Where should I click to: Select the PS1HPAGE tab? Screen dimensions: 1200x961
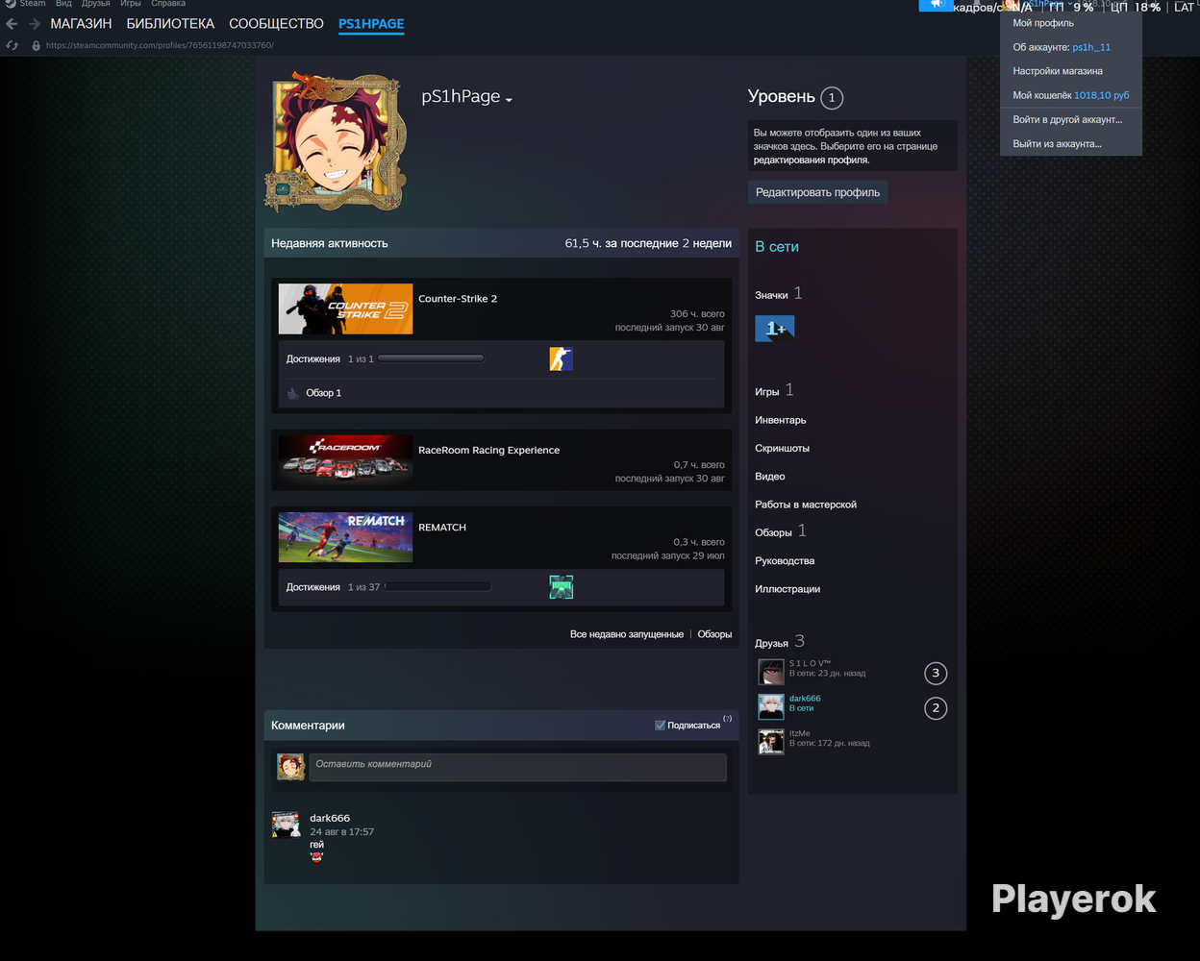371,23
